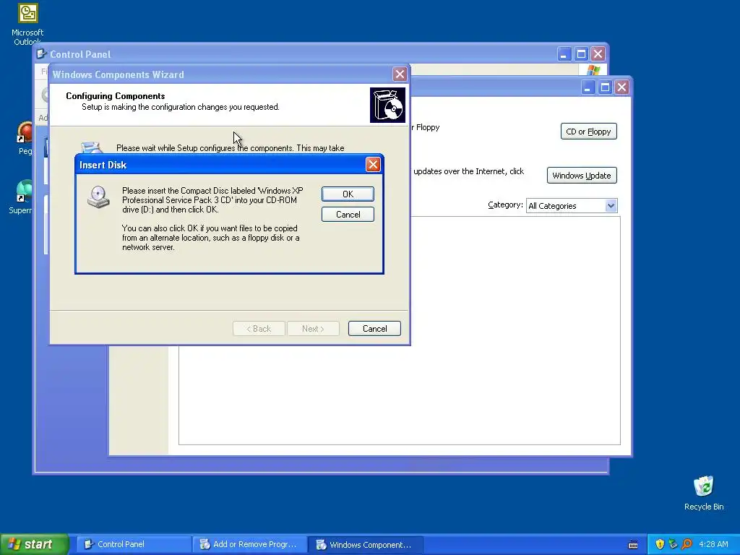This screenshot has height=555, width=740.
Task: Click the Windows Update button
Action: coord(582,176)
